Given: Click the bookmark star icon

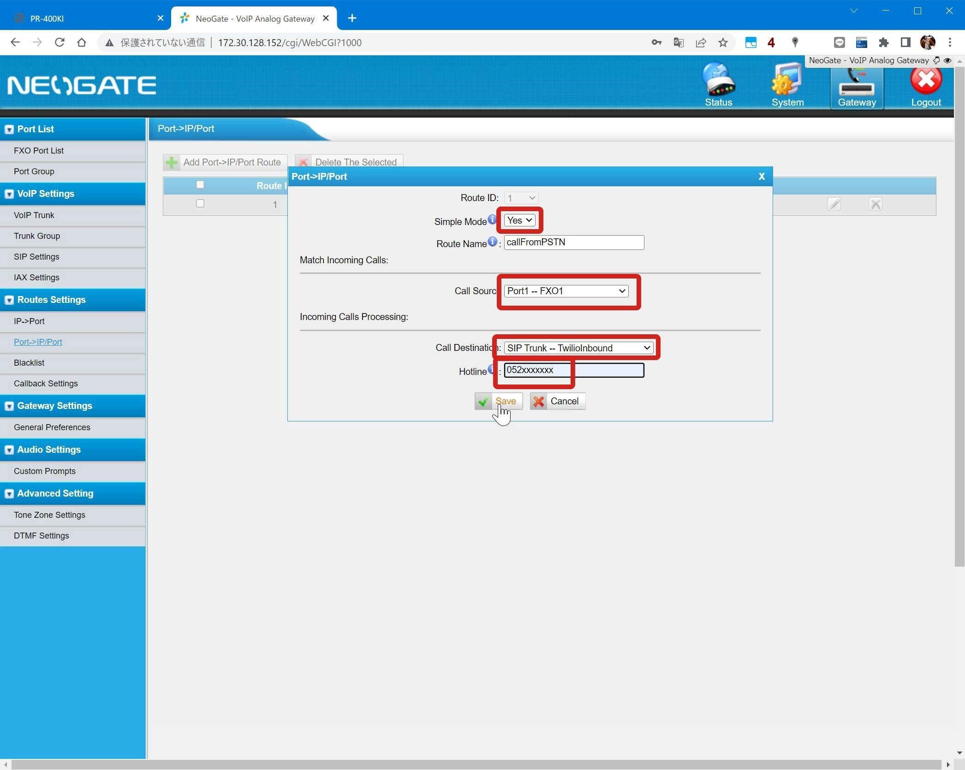Looking at the screenshot, I should (723, 42).
